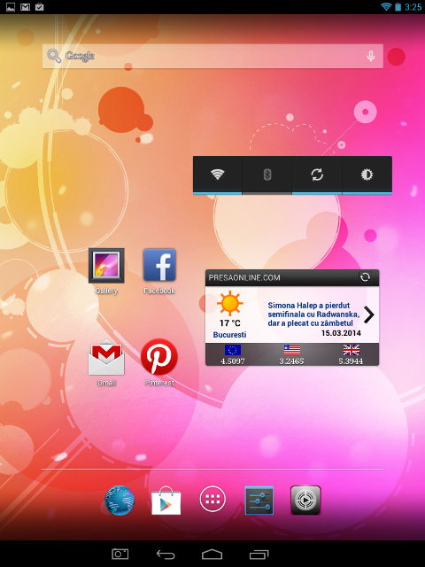Tap the US dollar exchange rate flag
The height and width of the screenshot is (567, 425).
tap(291, 350)
